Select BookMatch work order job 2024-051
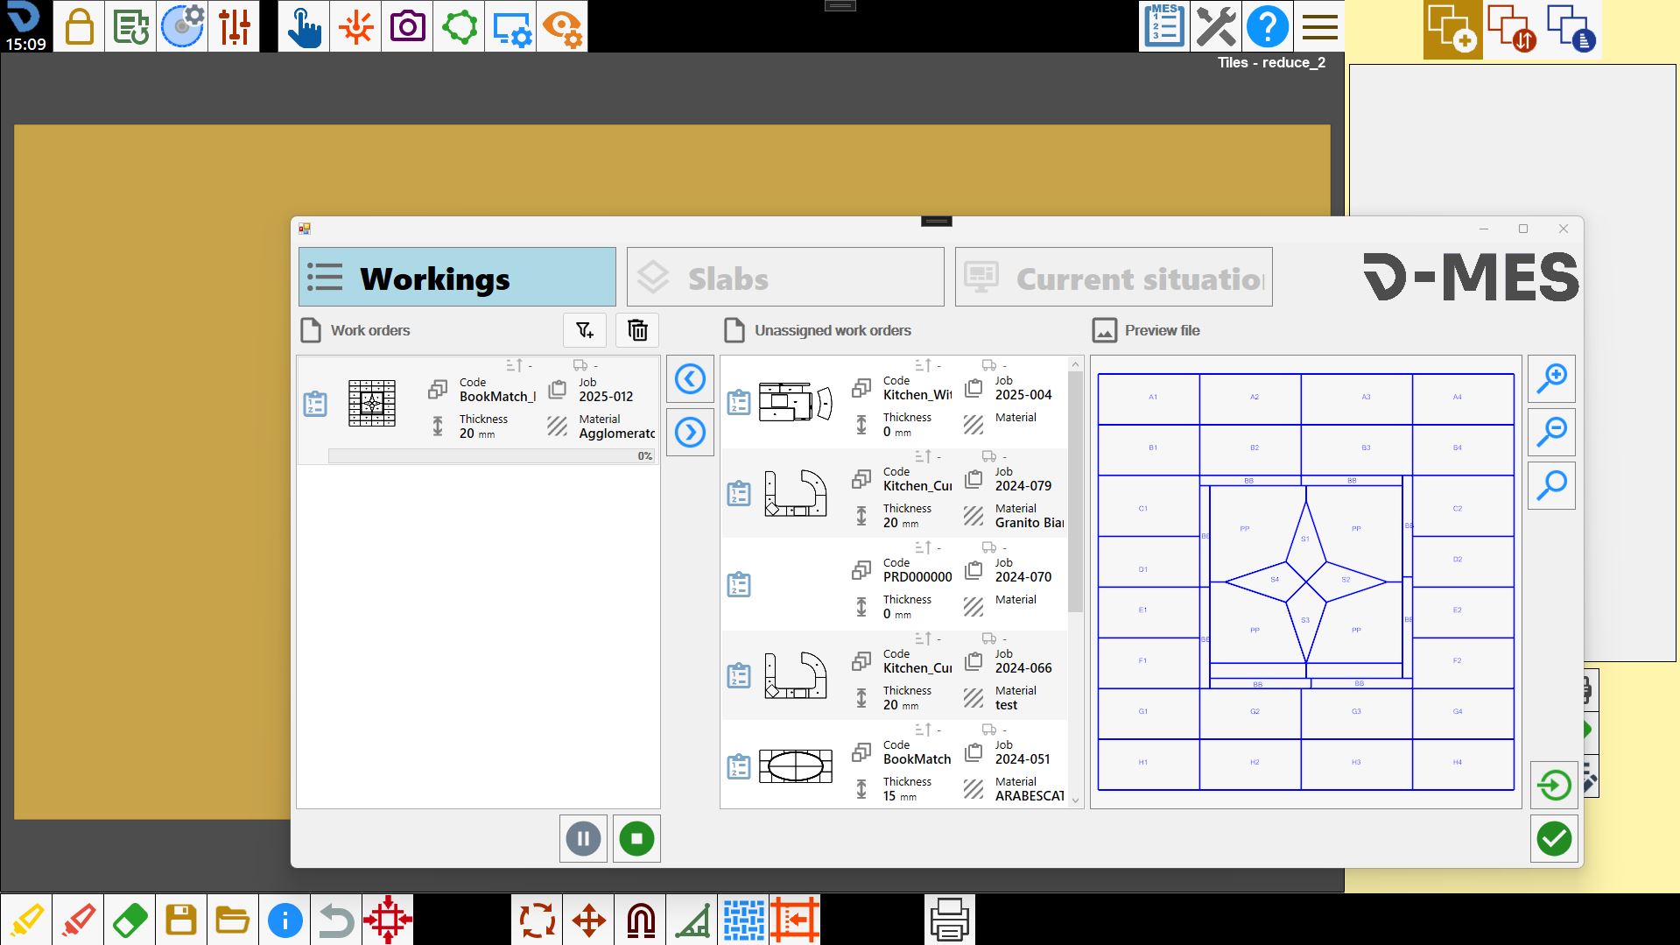Viewport: 1680px width, 945px height. pyautogui.click(x=894, y=765)
